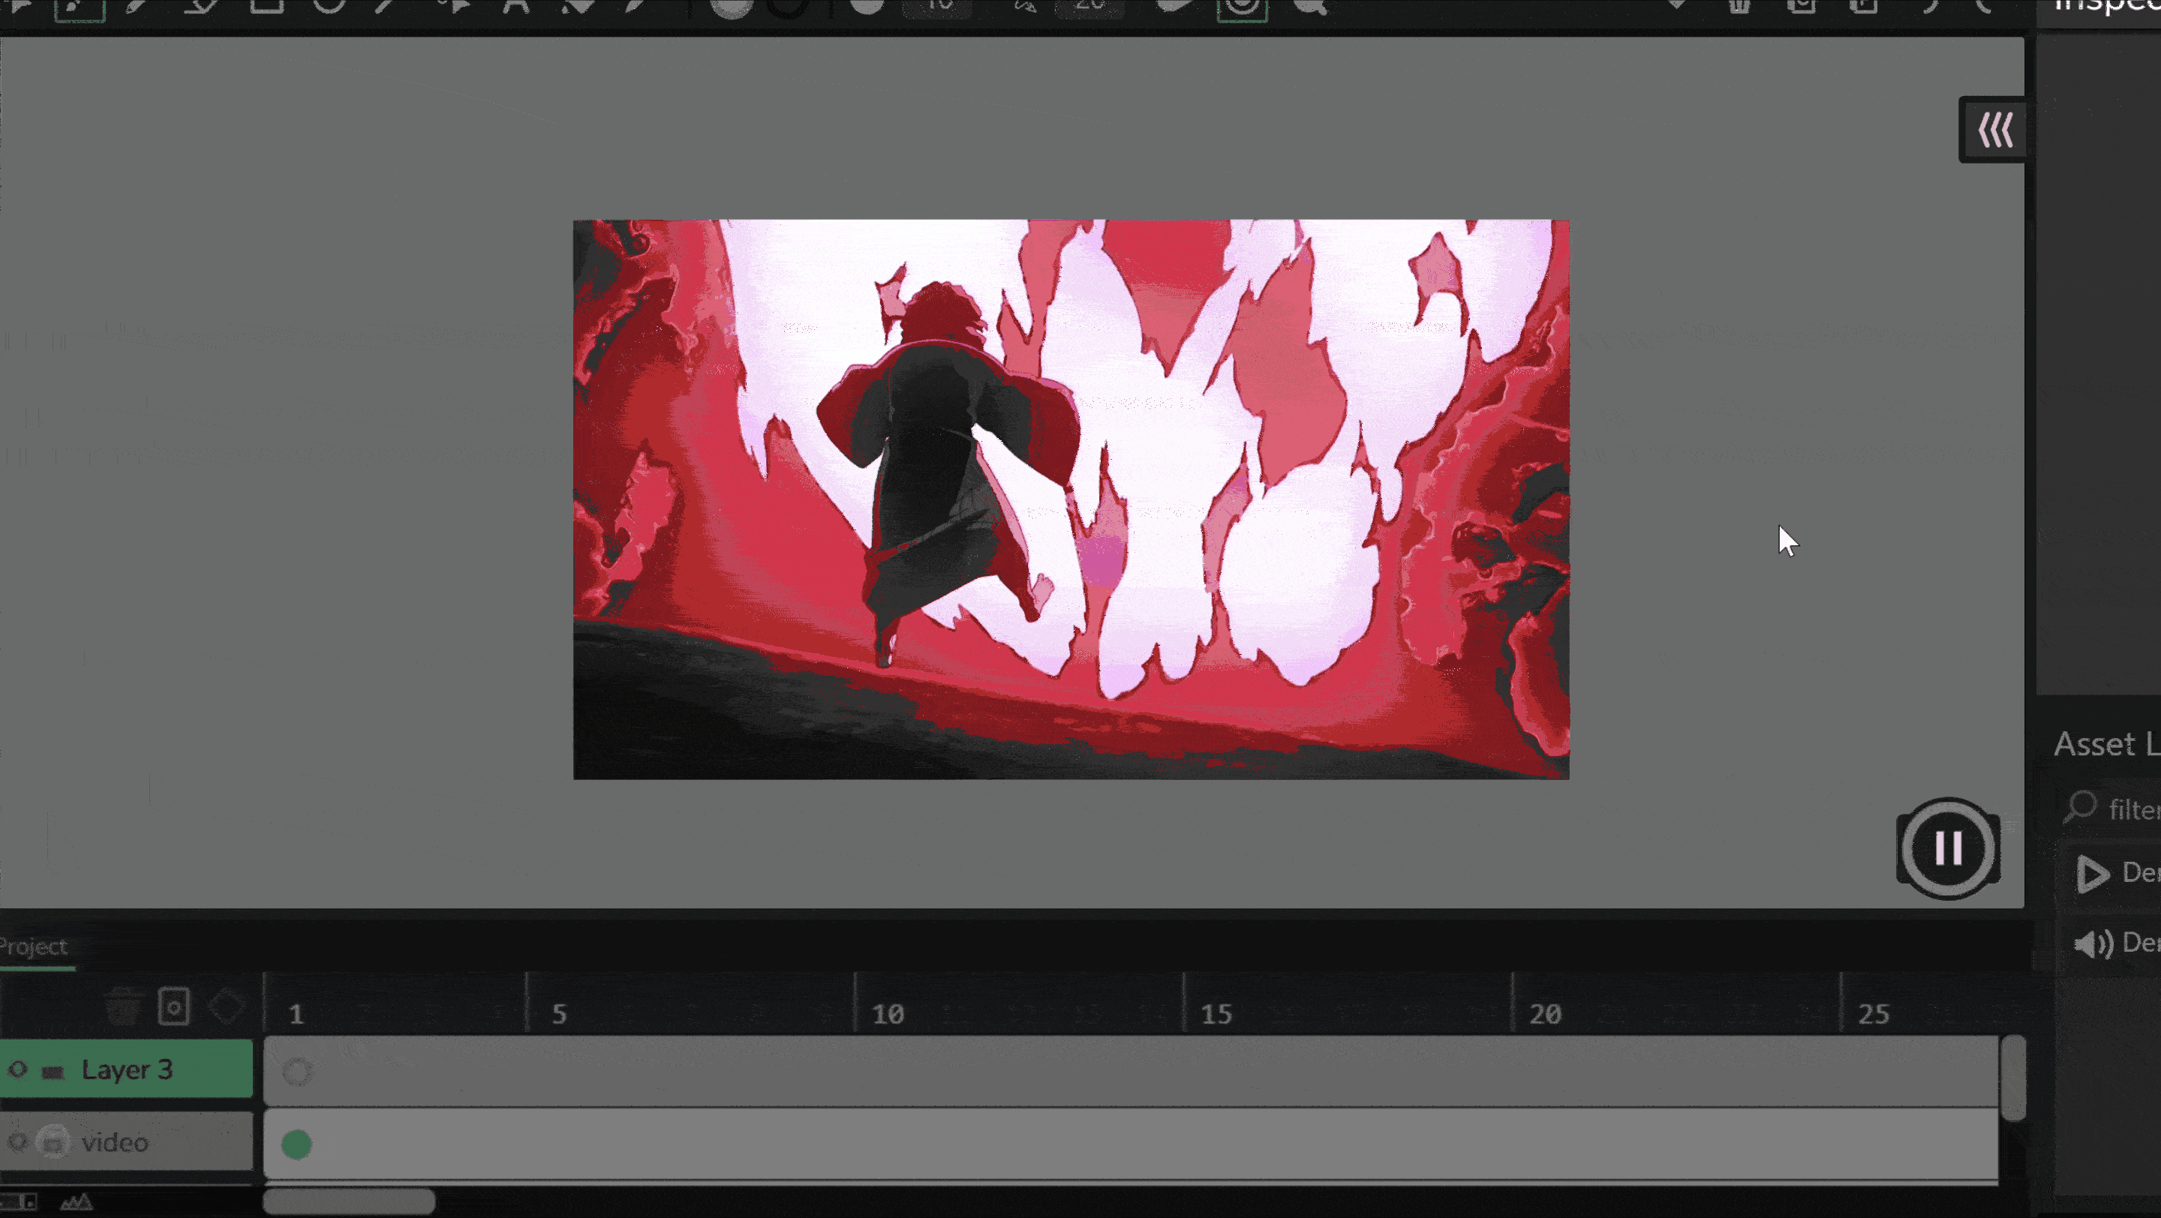The width and height of the screenshot is (2161, 1218).
Task: Toggle the lock on the video layer
Action: pos(54,1141)
